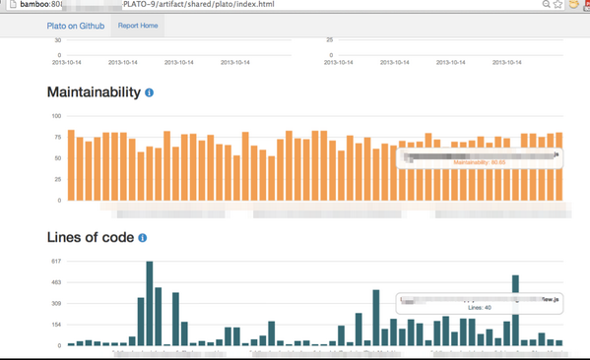Click the Maintainability 80.65 tooltip
Image resolution: width=590 pixels, height=360 pixels.
pos(480,158)
